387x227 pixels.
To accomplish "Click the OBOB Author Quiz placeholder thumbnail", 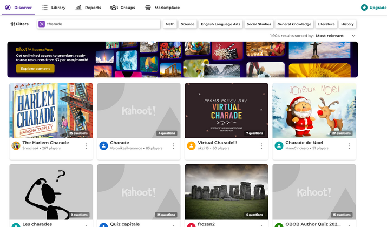I will 314,192.
